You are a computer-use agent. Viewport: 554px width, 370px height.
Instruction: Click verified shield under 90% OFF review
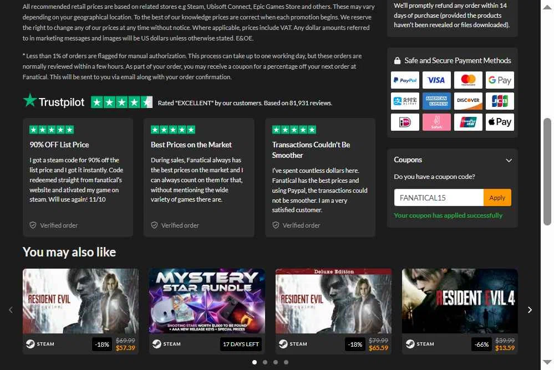33,225
